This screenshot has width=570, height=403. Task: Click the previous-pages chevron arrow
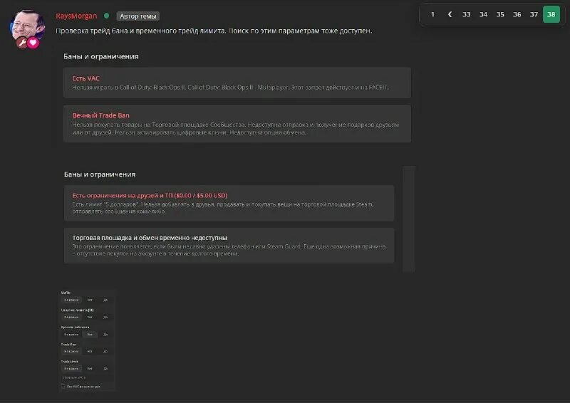point(450,14)
